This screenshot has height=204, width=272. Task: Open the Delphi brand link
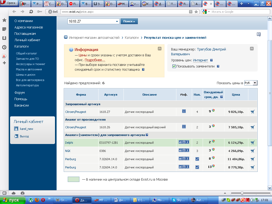coord(69,143)
